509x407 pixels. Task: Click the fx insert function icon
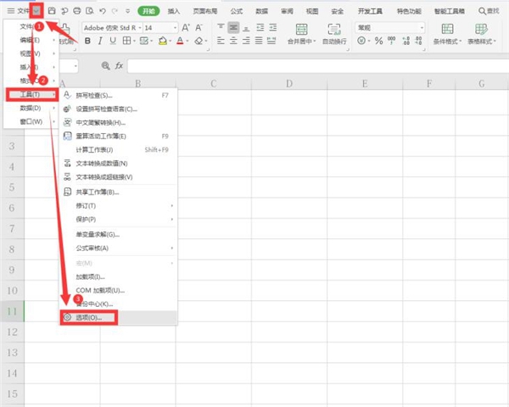(x=119, y=65)
